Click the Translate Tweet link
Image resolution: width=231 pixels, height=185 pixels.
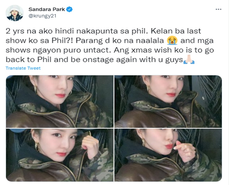point(23,68)
